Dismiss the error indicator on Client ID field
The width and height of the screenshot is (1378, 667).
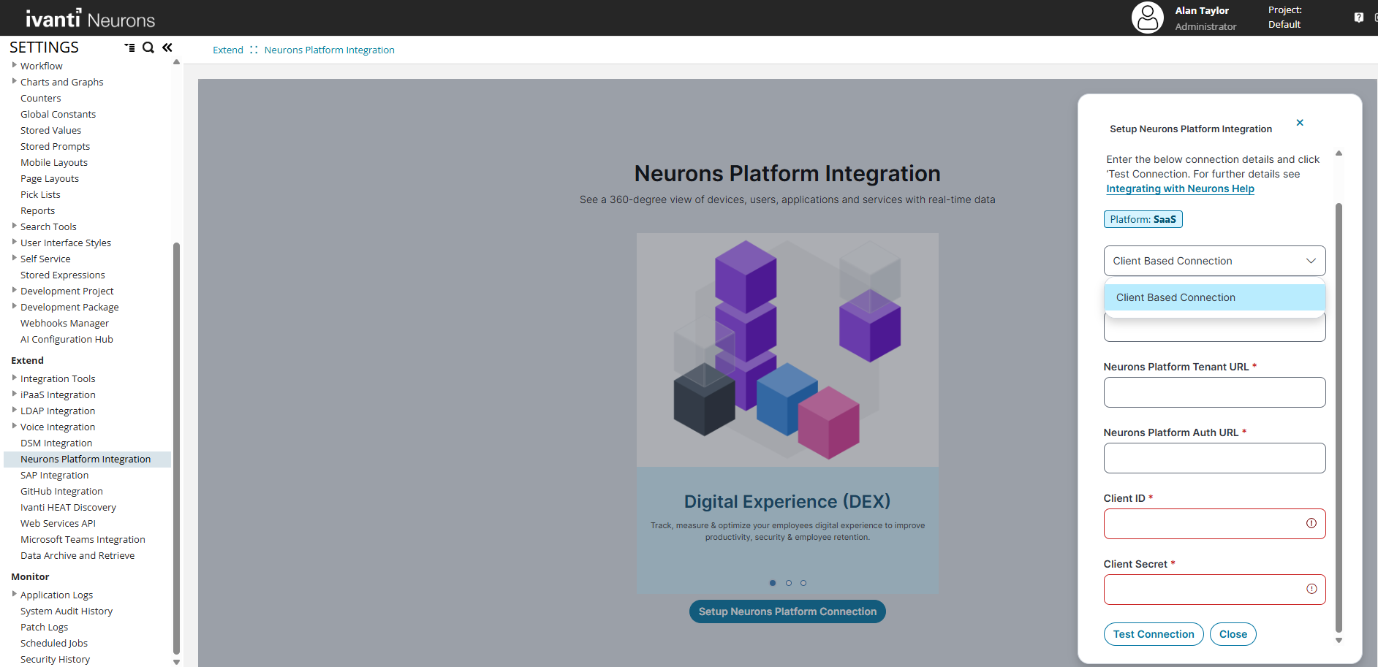[x=1312, y=524]
